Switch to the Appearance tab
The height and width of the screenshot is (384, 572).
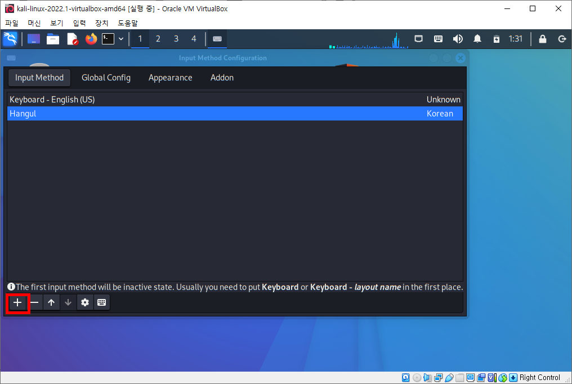[171, 78]
